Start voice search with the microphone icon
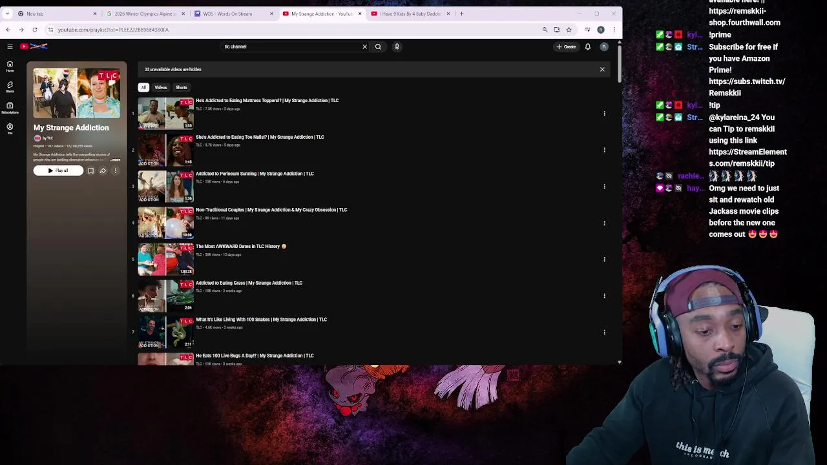The image size is (827, 465). (397, 46)
